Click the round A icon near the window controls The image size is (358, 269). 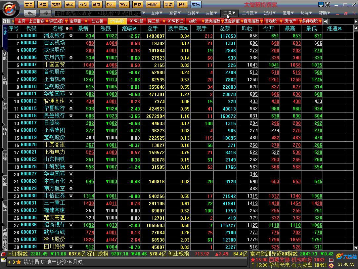[x=328, y=4]
